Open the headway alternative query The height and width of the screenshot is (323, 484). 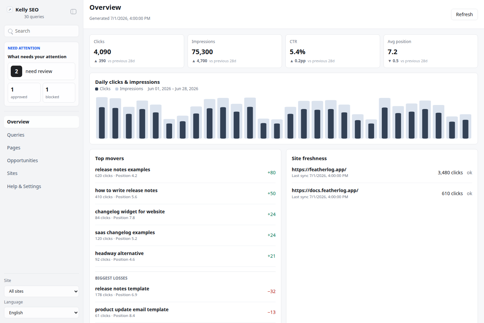point(185,256)
